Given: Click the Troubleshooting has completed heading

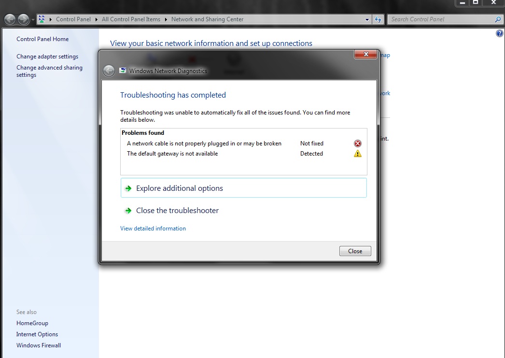Looking at the screenshot, I should pyautogui.click(x=173, y=95).
